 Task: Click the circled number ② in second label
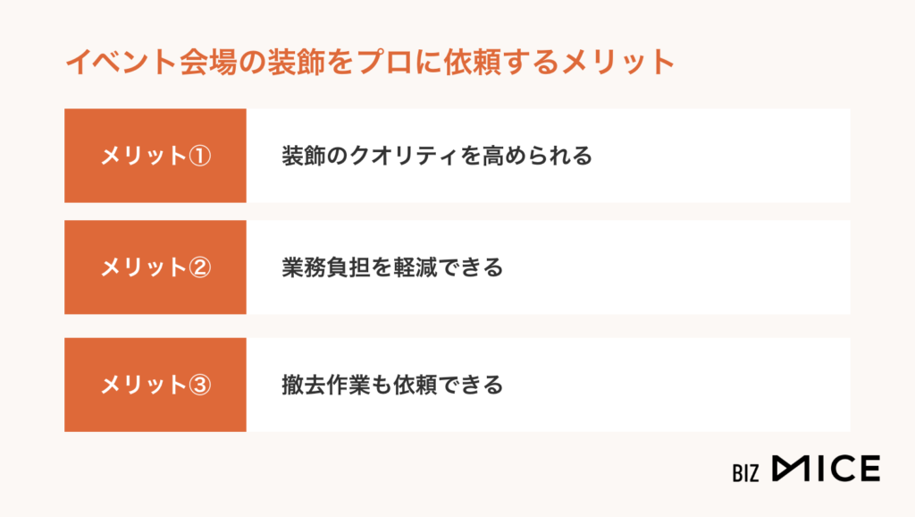[x=199, y=267]
